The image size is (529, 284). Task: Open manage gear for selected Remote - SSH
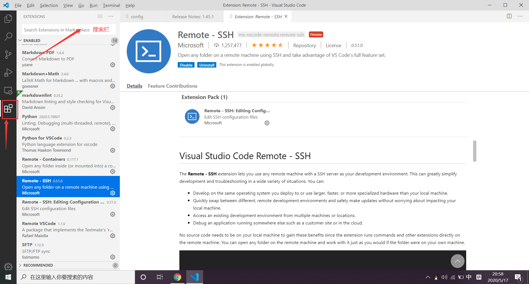113,193
